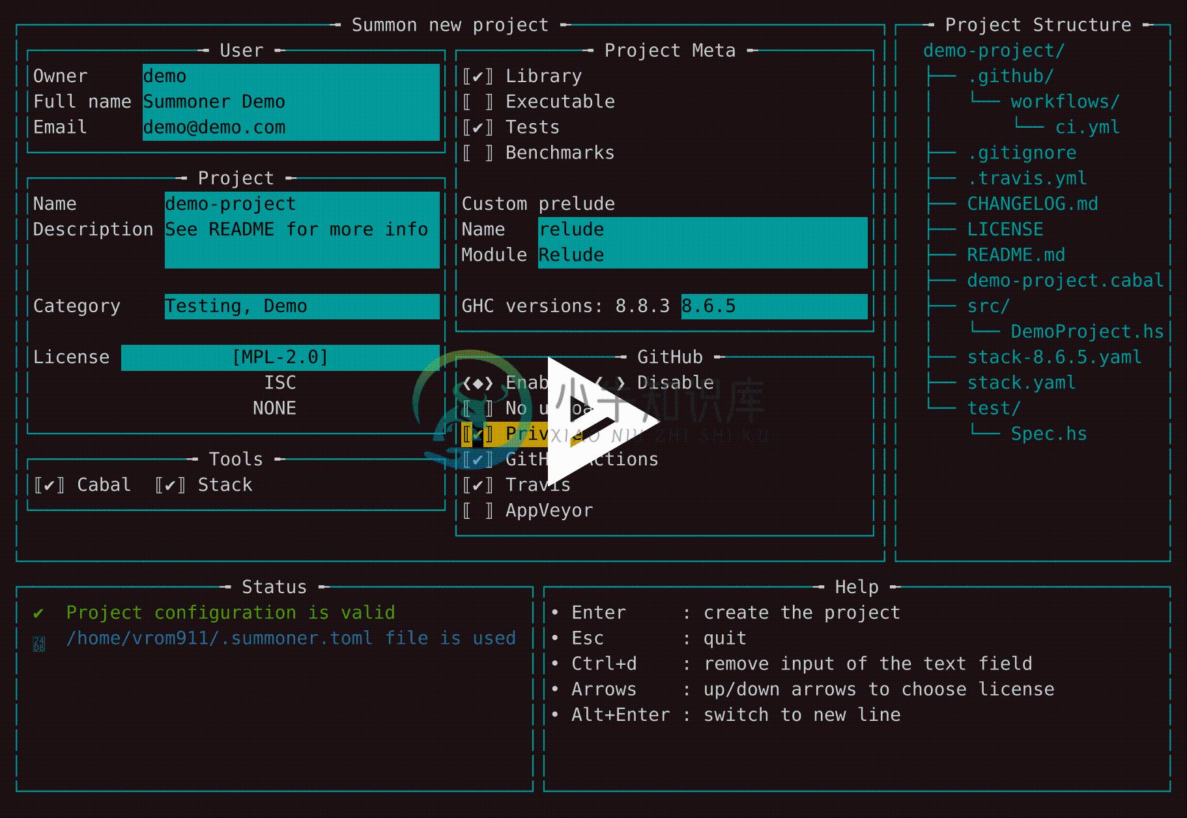Click demo-project/ root in Project Structure
This screenshot has width=1187, height=818.
994,51
